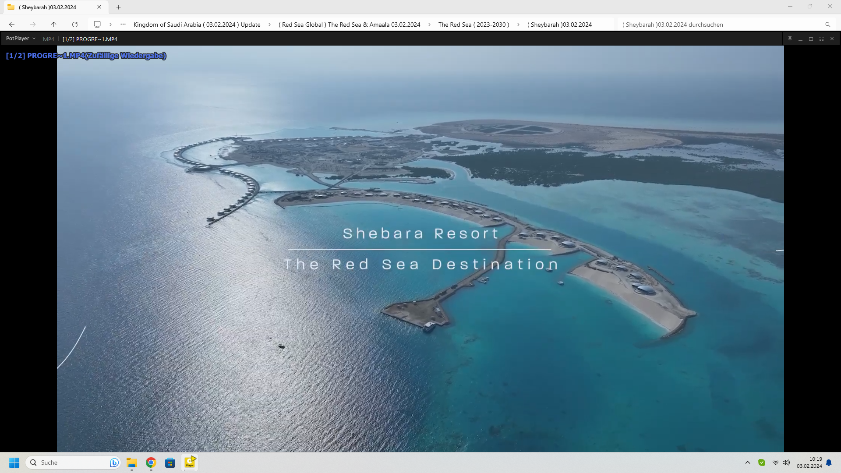The height and width of the screenshot is (473, 841).
Task: Show hidden system tray icons
Action: click(x=748, y=462)
